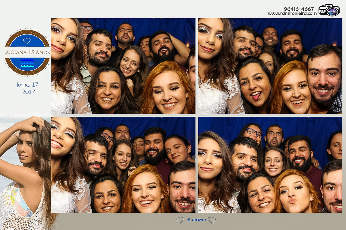Image resolution: width=346 pixels, height=230 pixels.
Task: Open the www.ramirovieira.com website link
Action: pos(292,14)
